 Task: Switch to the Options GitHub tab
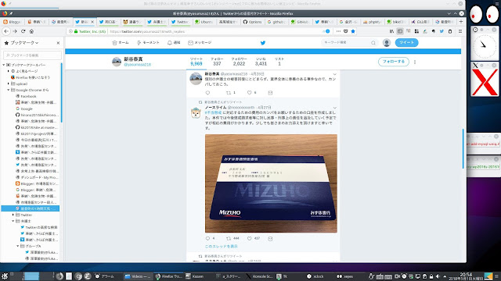(x=252, y=22)
